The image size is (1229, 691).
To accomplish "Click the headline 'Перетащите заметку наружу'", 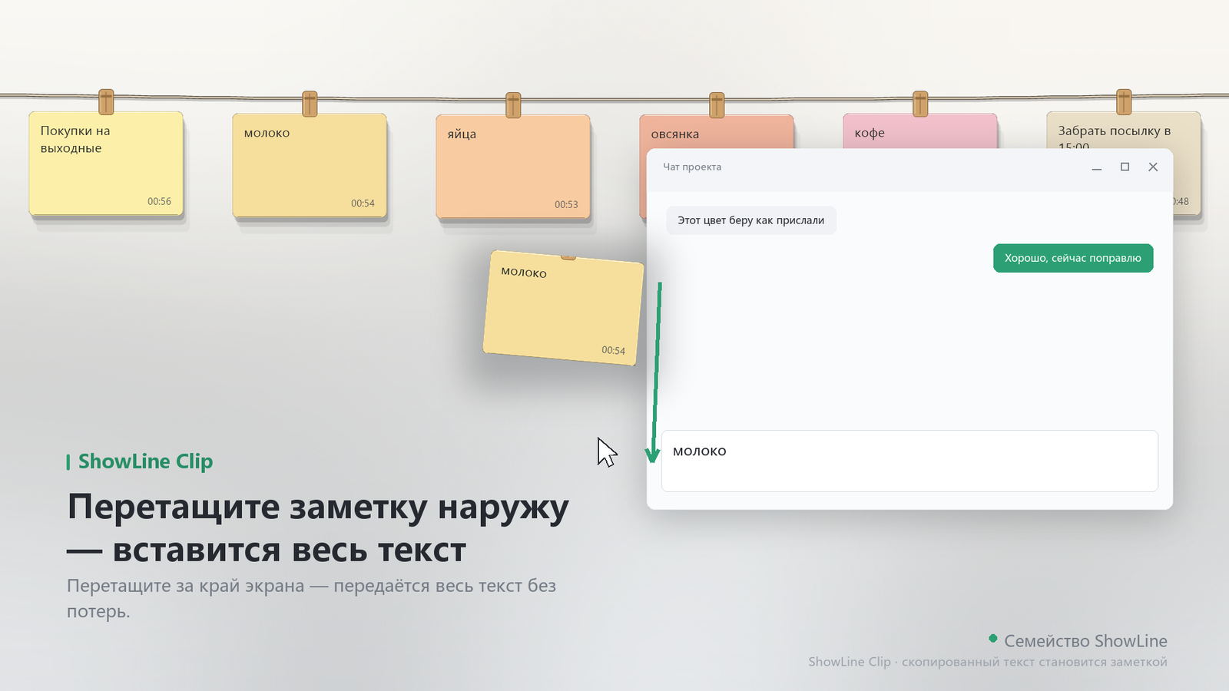I will 318,508.
